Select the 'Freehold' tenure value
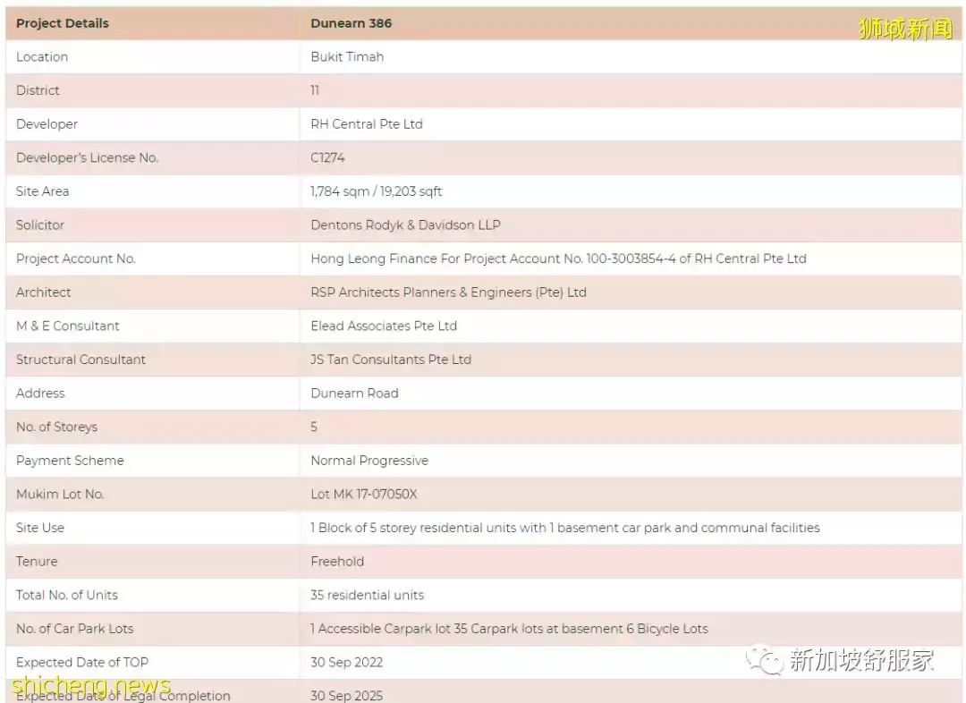Image resolution: width=966 pixels, height=703 pixels. pyautogui.click(x=337, y=562)
